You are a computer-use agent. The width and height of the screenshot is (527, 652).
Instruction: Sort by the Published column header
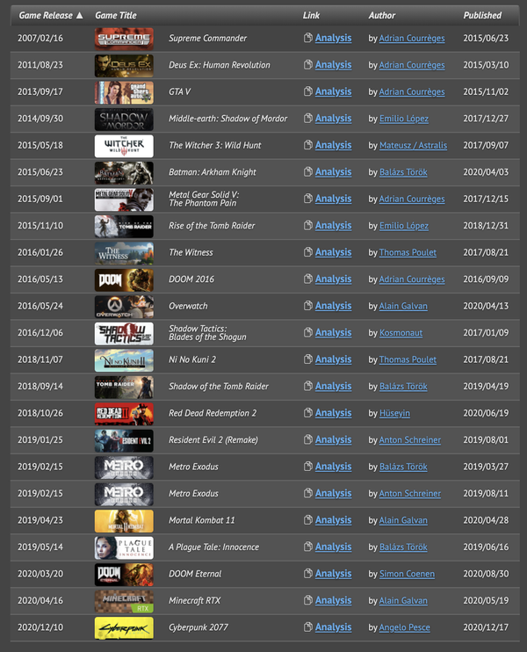[x=482, y=16]
